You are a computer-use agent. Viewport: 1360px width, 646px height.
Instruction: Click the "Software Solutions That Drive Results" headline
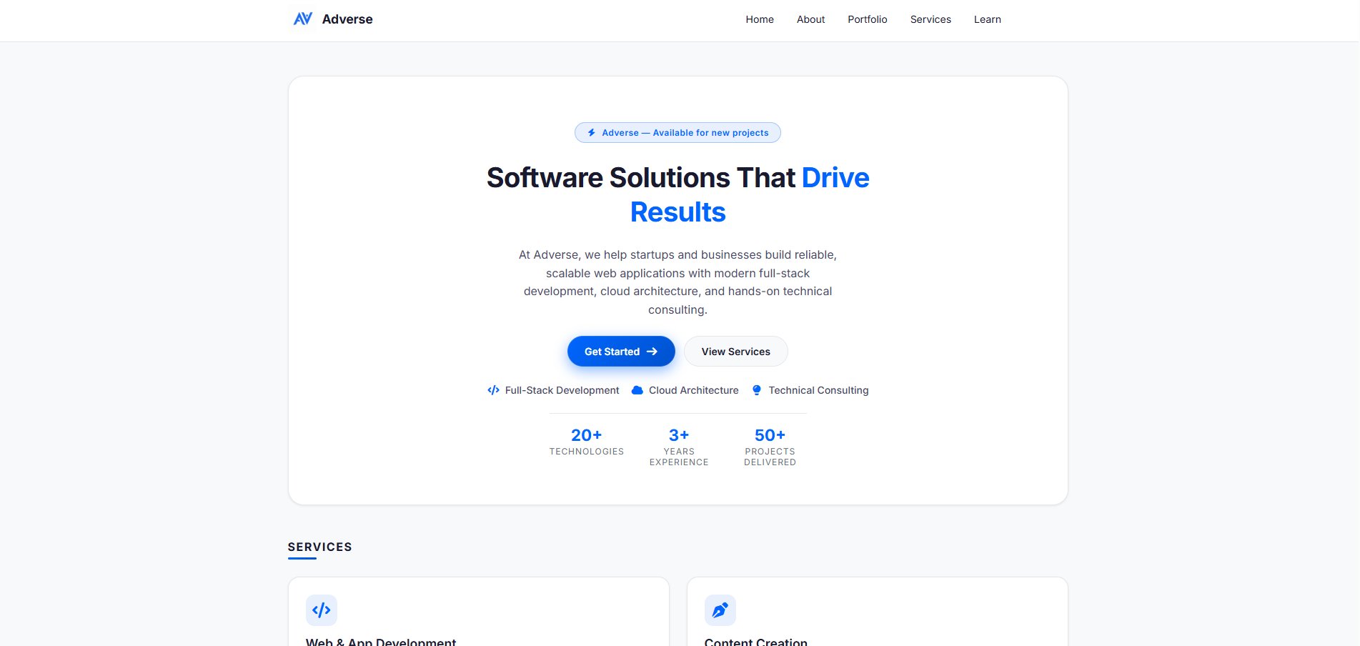678,194
